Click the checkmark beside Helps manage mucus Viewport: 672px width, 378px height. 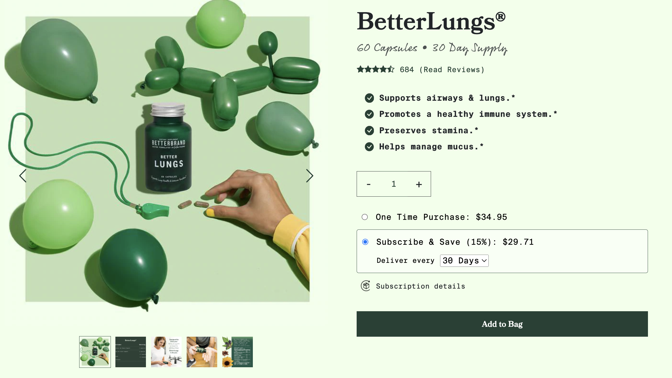pos(369,147)
